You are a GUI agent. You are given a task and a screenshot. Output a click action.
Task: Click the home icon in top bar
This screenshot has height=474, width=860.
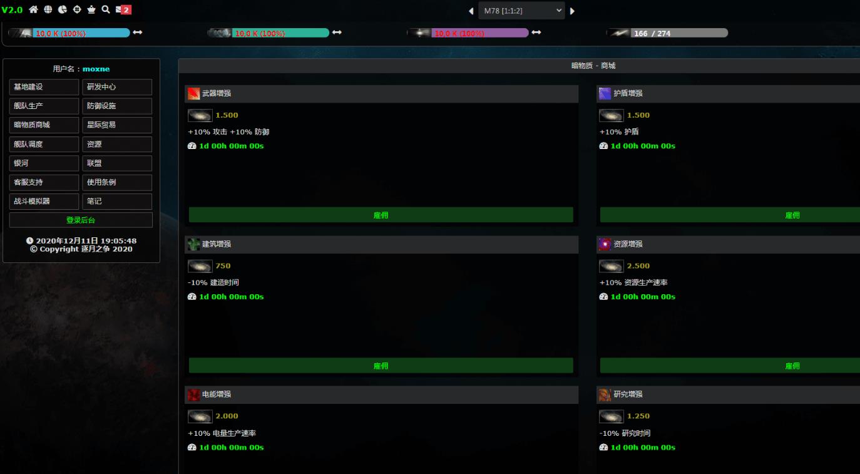[x=34, y=9]
